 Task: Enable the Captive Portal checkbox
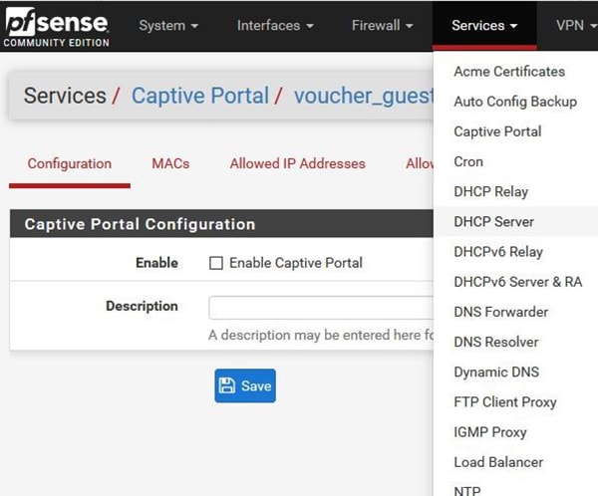pos(216,263)
